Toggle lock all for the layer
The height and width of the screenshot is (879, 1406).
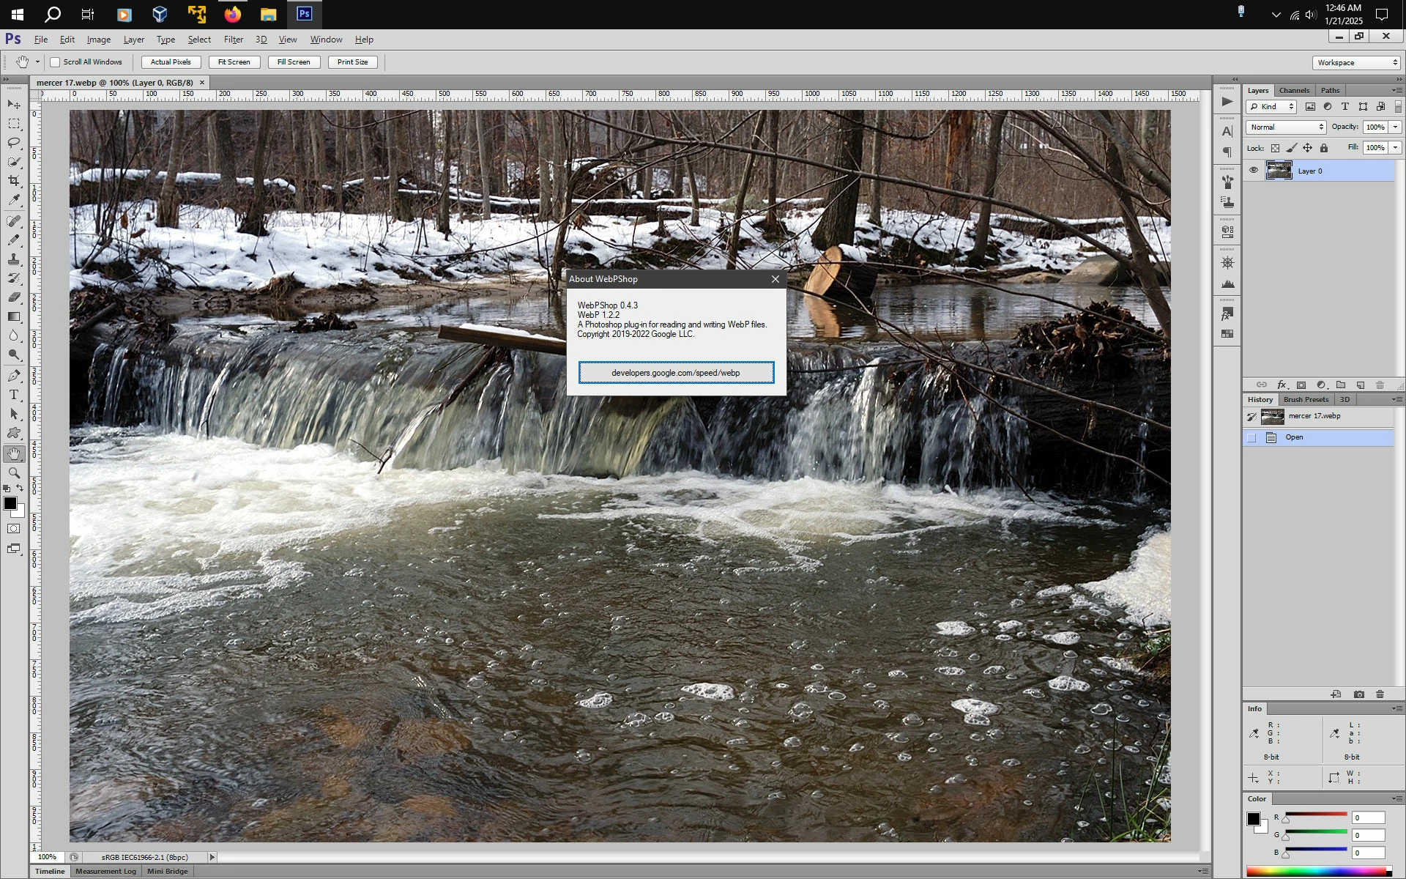point(1324,148)
